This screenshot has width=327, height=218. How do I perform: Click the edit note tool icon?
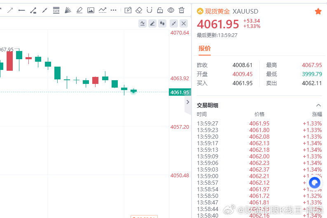pyautogui.click(x=128, y=10)
